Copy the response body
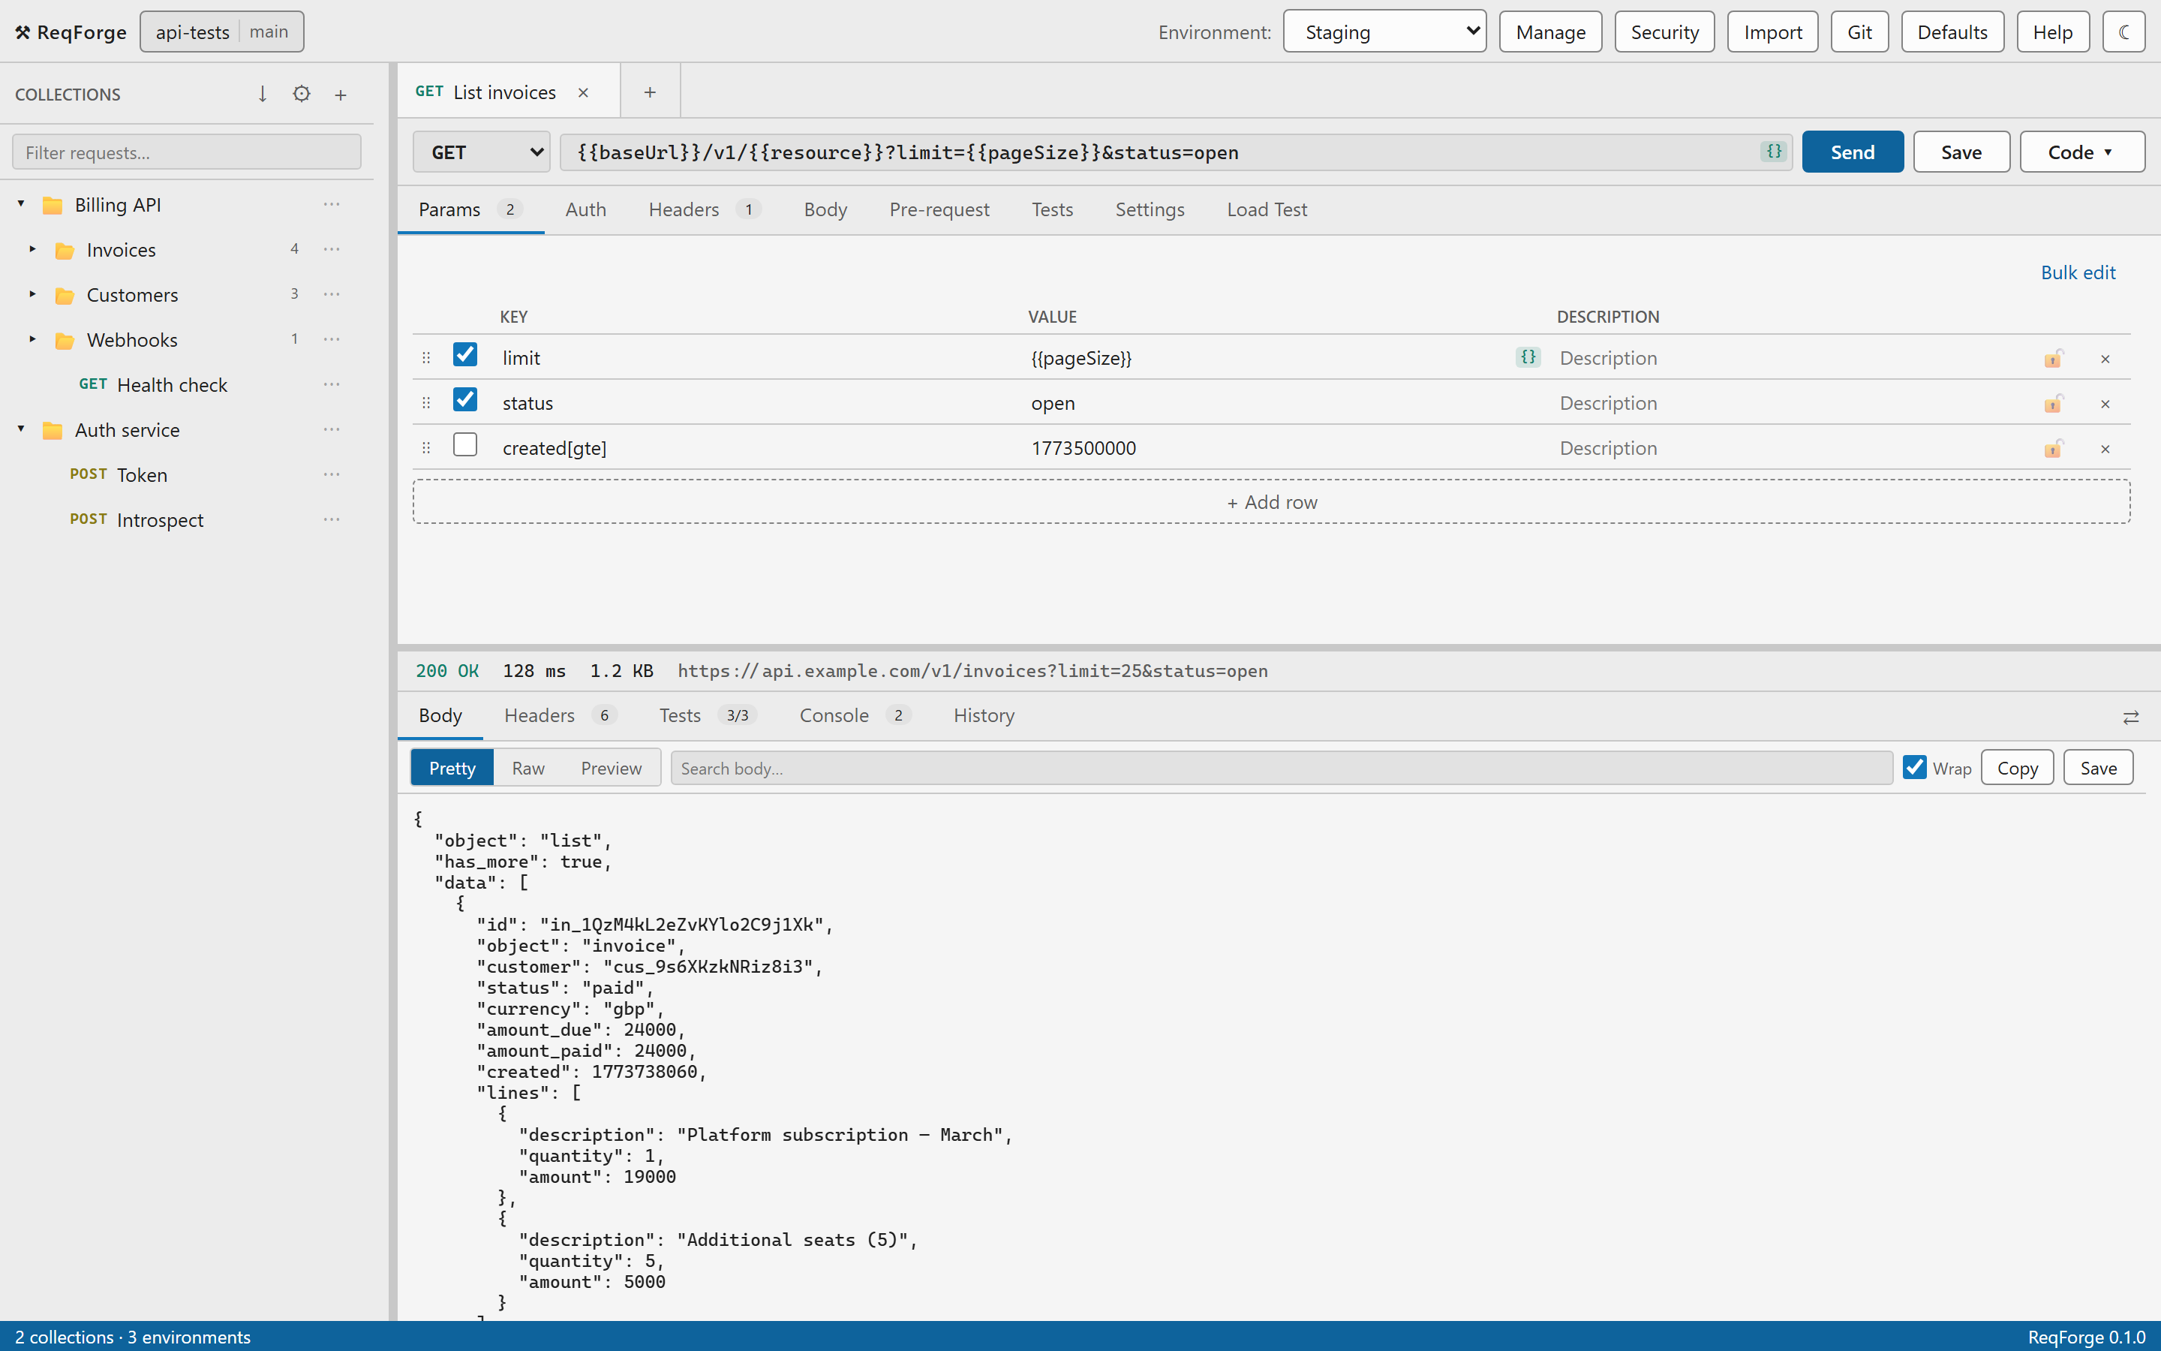Image resolution: width=2161 pixels, height=1351 pixels. [2017, 768]
